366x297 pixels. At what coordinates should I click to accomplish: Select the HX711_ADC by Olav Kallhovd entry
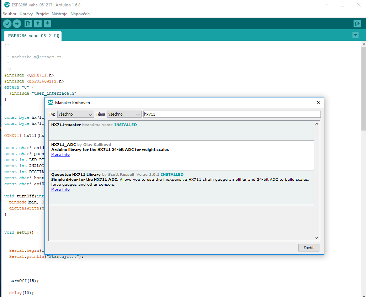click(x=181, y=155)
